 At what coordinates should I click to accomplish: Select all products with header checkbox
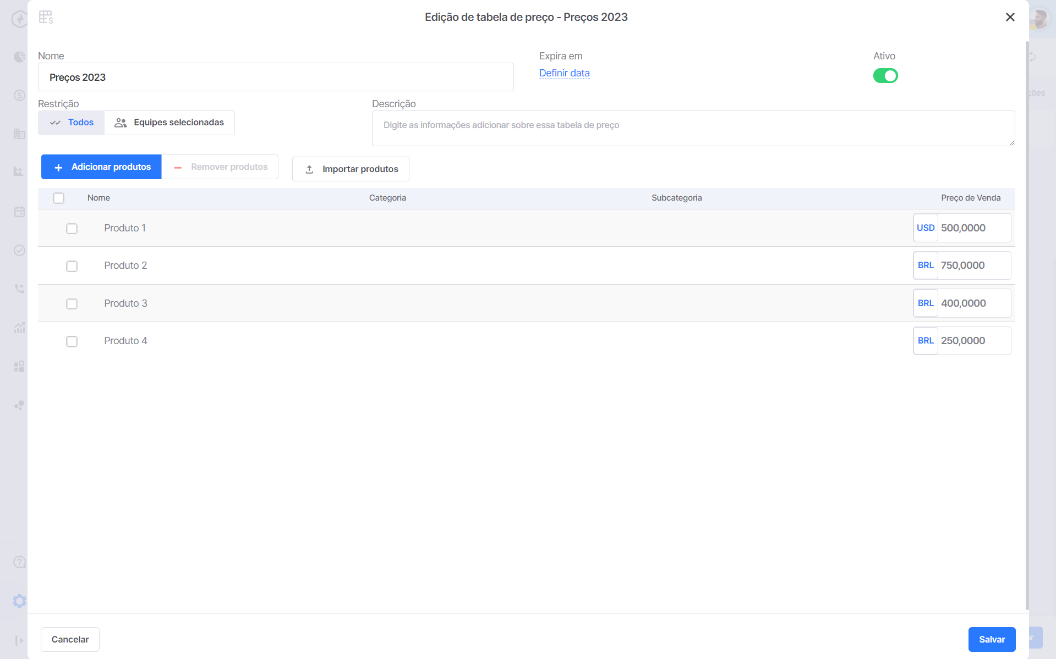tap(59, 198)
